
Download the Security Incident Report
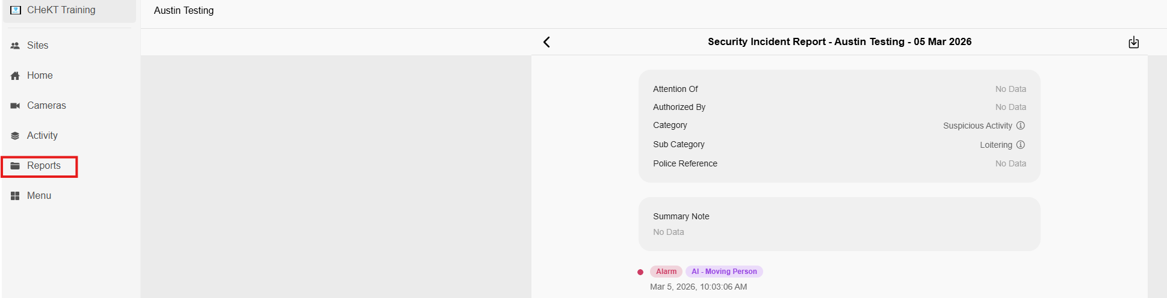point(1133,42)
